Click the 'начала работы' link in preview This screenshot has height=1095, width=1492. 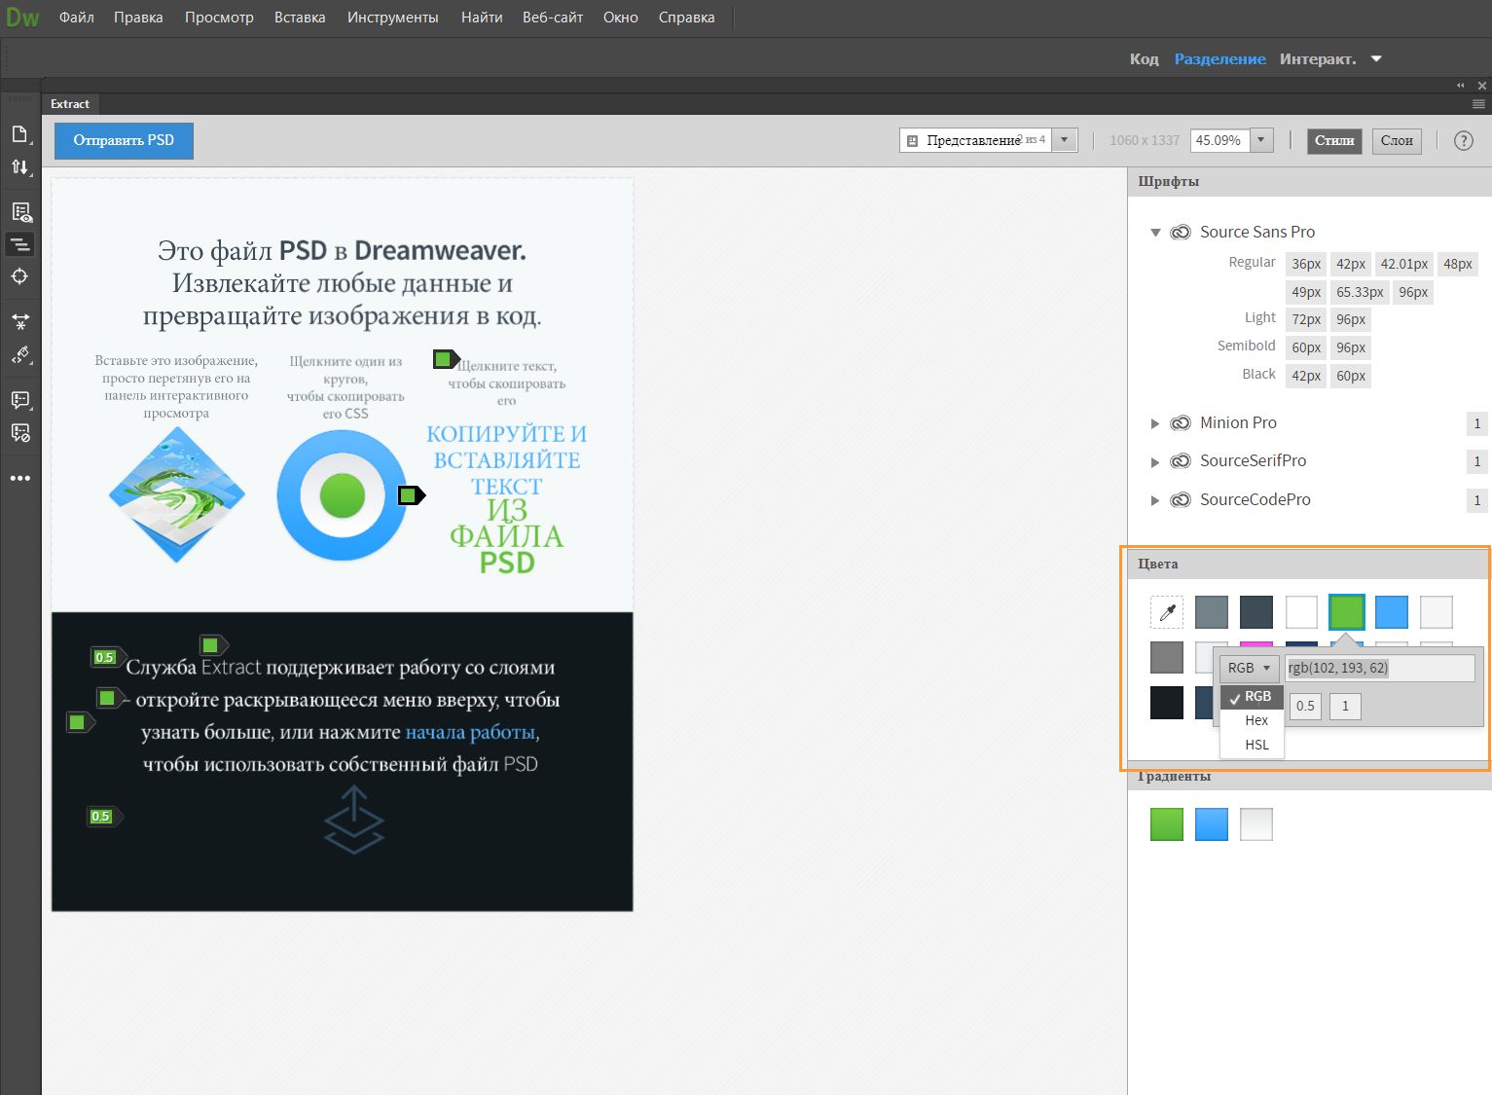(470, 732)
